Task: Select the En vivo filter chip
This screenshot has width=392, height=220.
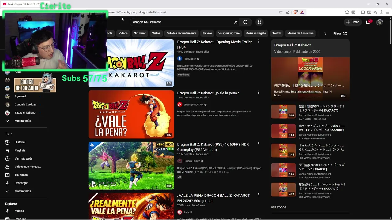Action: tap(207, 33)
